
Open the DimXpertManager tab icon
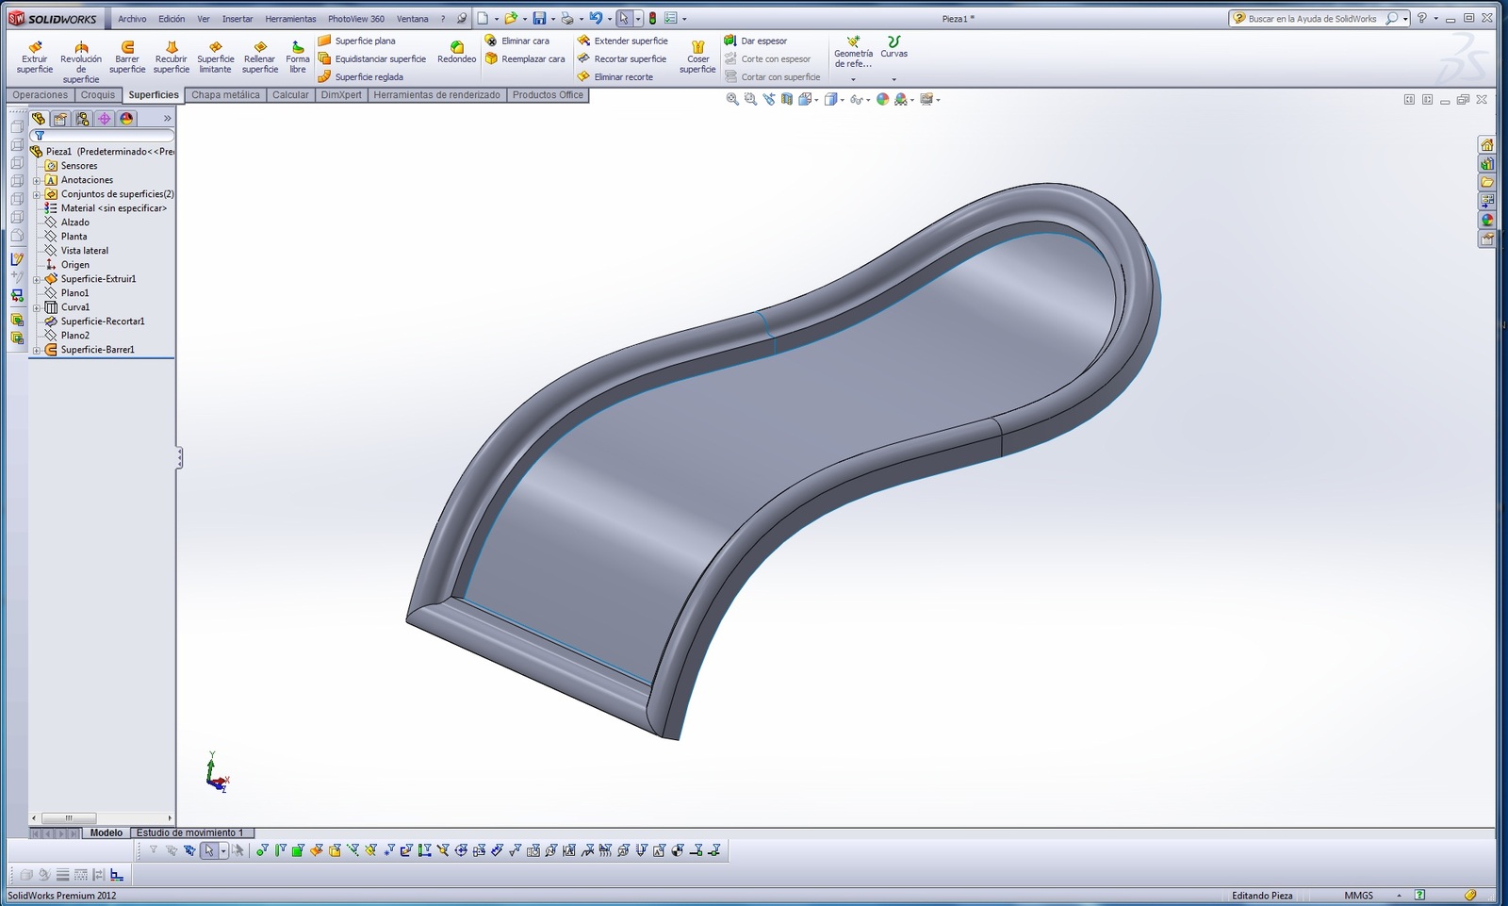click(x=105, y=119)
